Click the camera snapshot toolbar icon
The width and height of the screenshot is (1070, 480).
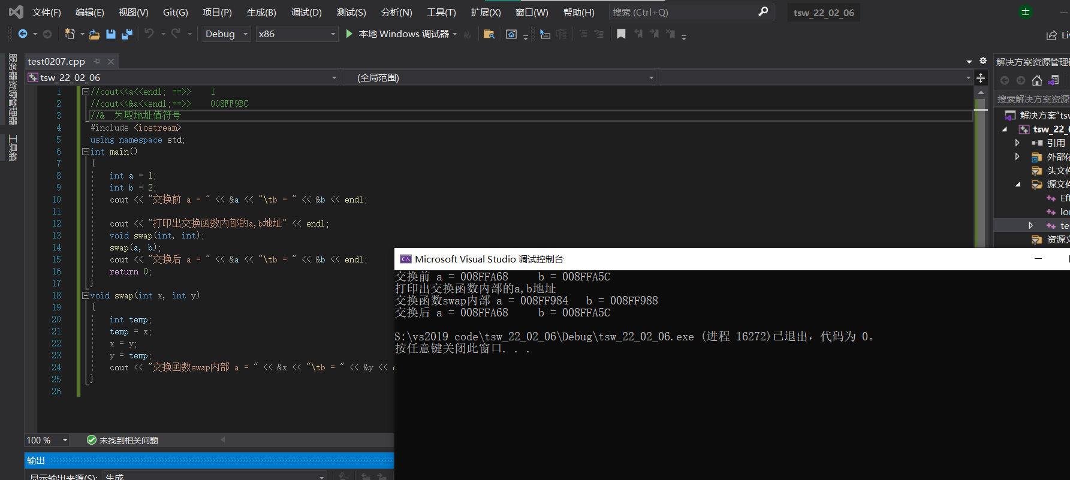click(x=511, y=34)
